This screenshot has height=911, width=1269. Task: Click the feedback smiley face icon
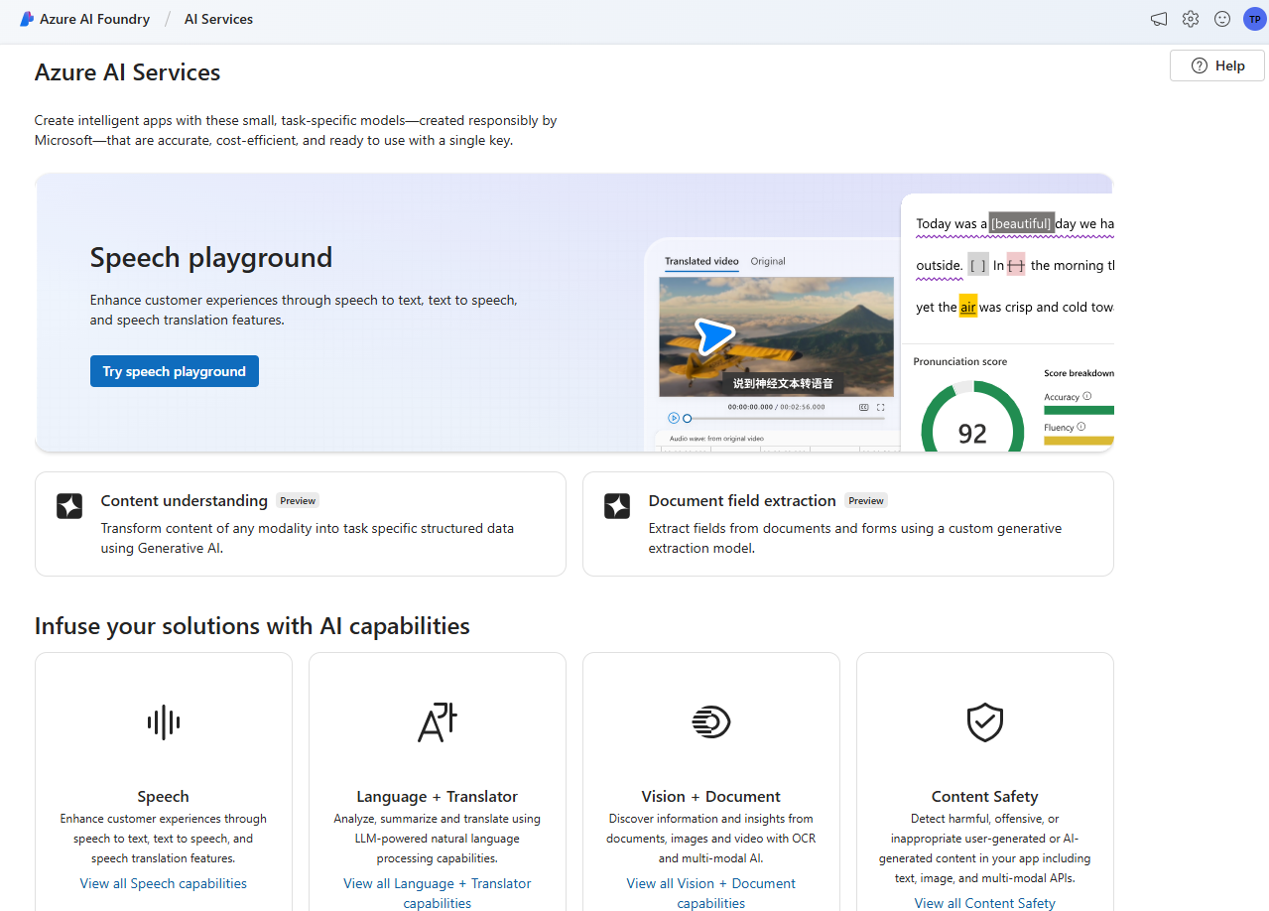(x=1222, y=19)
